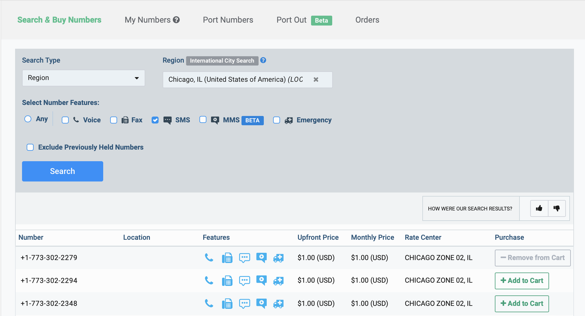
Task: Remove +1-773-302-2279 from cart
Action: coord(533,258)
